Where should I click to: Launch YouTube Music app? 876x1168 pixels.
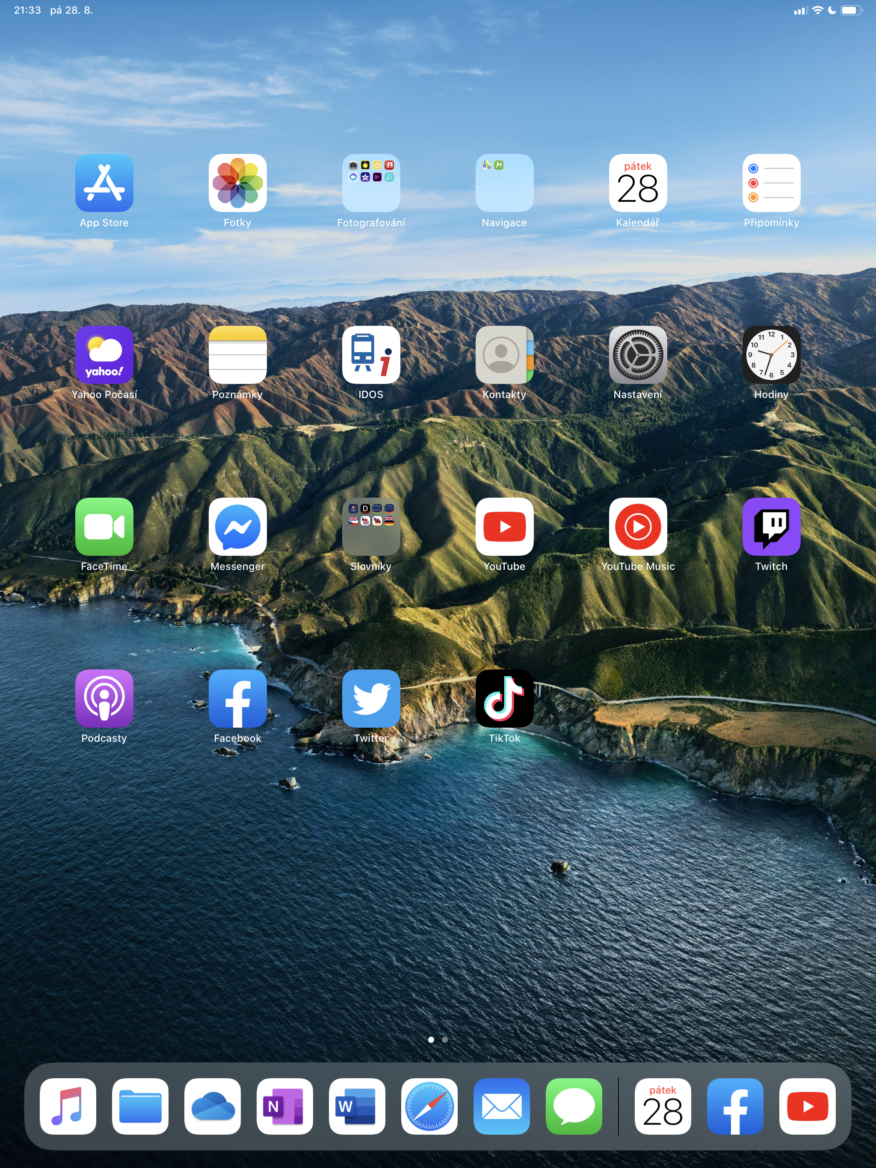click(638, 526)
